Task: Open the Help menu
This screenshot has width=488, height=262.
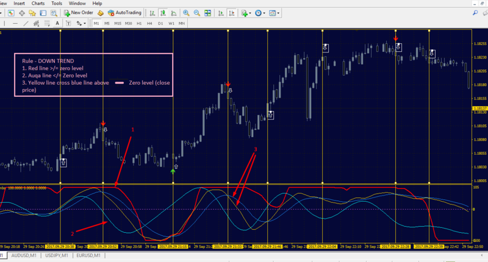Action: 97,4
